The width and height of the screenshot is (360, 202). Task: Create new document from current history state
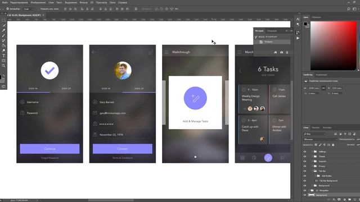275,52
